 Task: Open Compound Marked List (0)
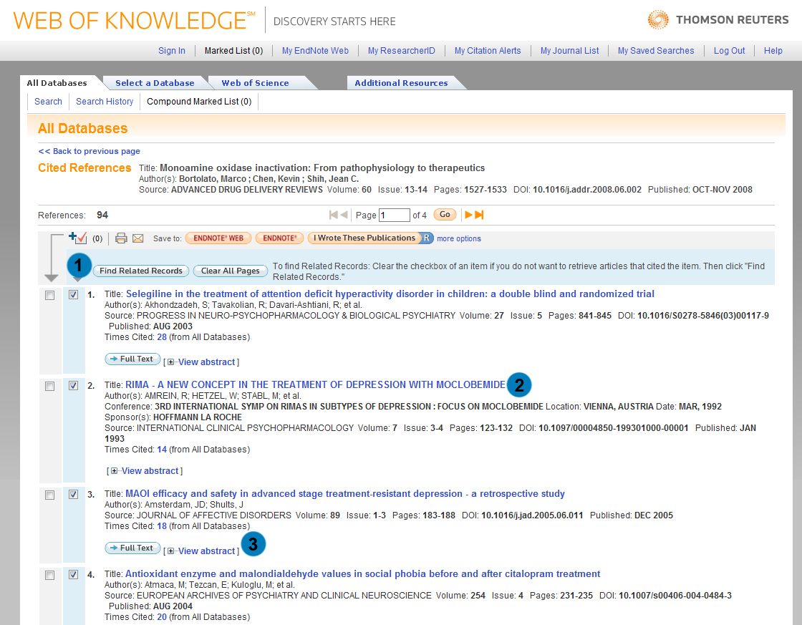[x=199, y=101]
